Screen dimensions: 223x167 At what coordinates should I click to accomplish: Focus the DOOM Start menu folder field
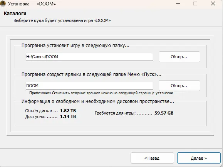click(89, 86)
